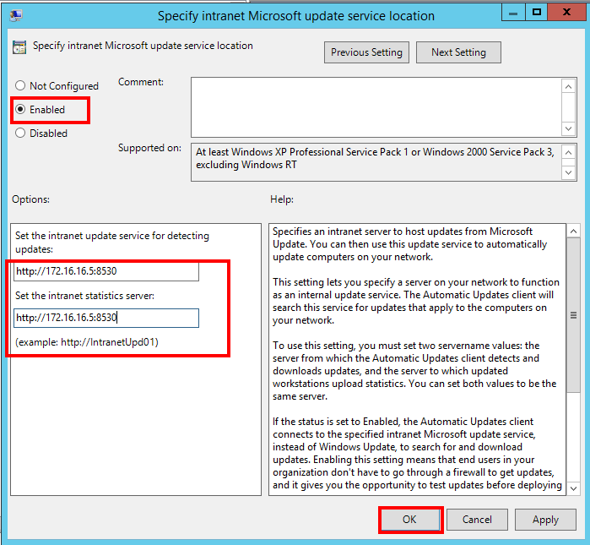Click the 'Help:' label
This screenshot has height=545, width=590.
coord(282,199)
